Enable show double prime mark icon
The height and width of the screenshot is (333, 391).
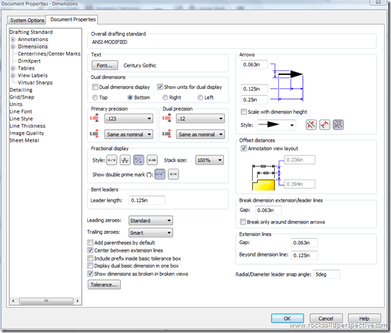click(x=160, y=174)
